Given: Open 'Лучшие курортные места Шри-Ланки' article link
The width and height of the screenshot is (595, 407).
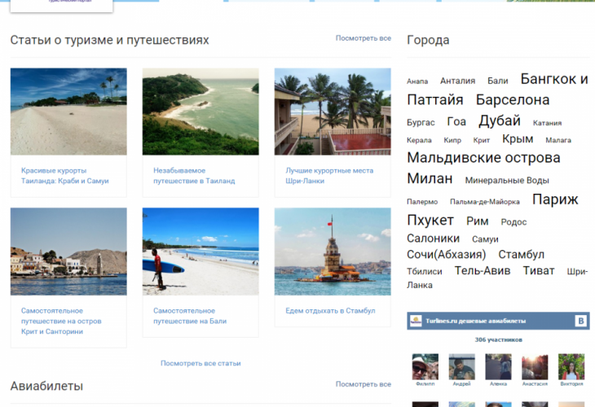Looking at the screenshot, I should coord(329,176).
